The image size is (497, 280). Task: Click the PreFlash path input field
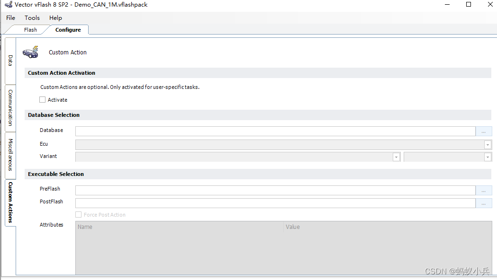275,191
